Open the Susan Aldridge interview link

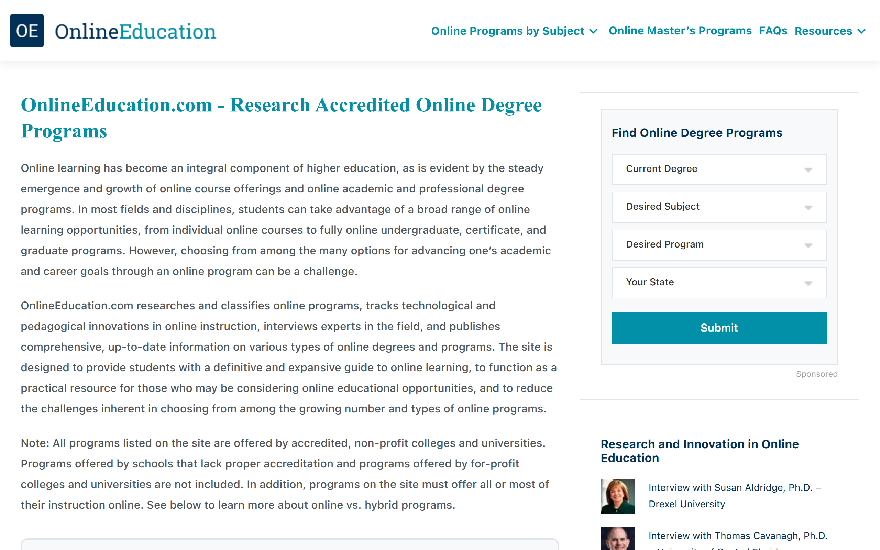tap(734, 496)
